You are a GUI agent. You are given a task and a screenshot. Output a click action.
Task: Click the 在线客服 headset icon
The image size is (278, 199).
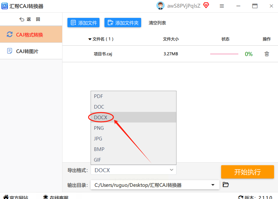click(46, 197)
